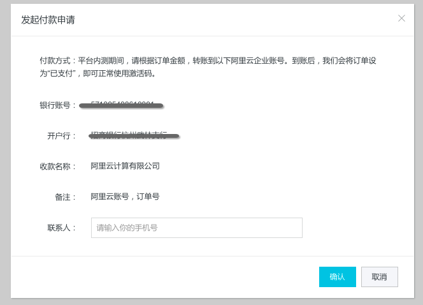The width and height of the screenshot is (423, 305).
Task: Click the 取消 button
Action: [x=380, y=277]
